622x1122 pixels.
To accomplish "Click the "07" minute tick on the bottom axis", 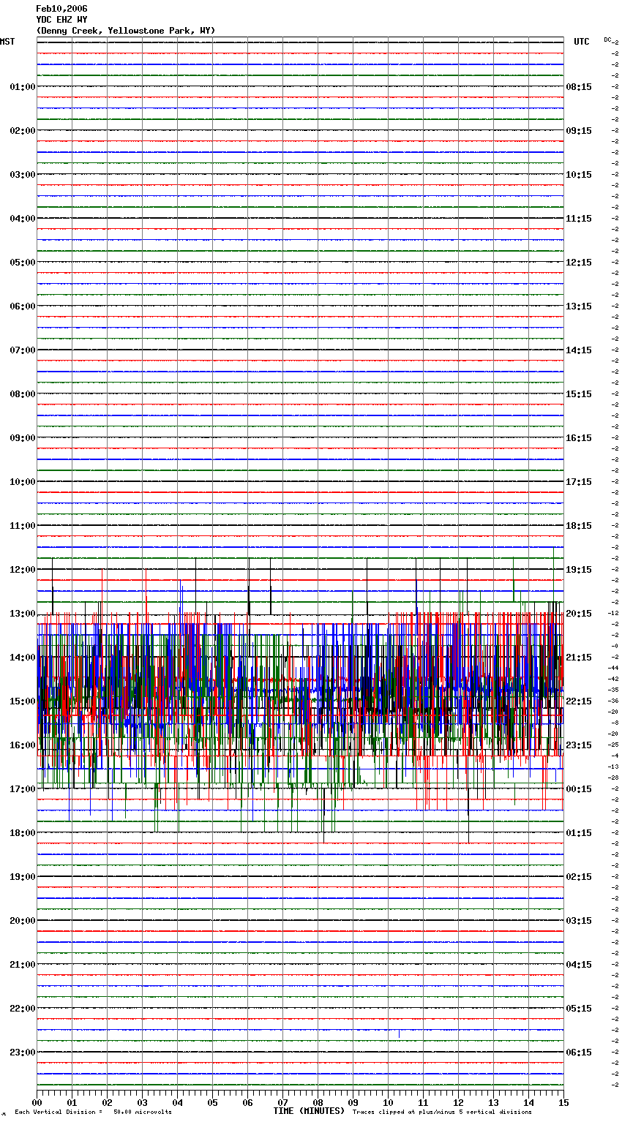I will 283,1102.
